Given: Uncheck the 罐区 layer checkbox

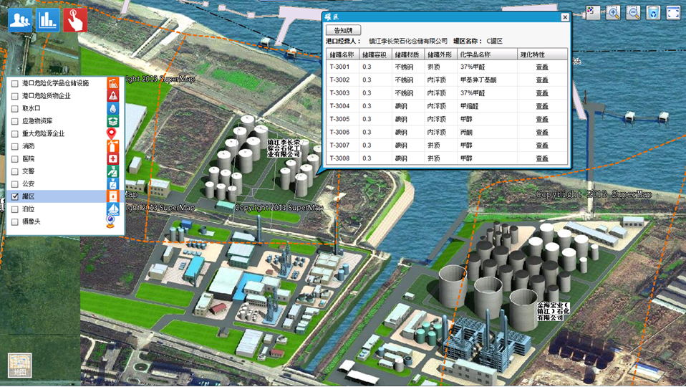Looking at the screenshot, I should tap(15, 196).
